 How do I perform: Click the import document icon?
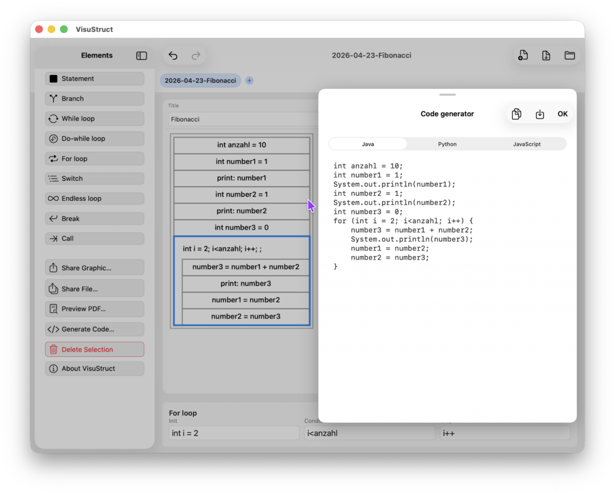point(546,56)
